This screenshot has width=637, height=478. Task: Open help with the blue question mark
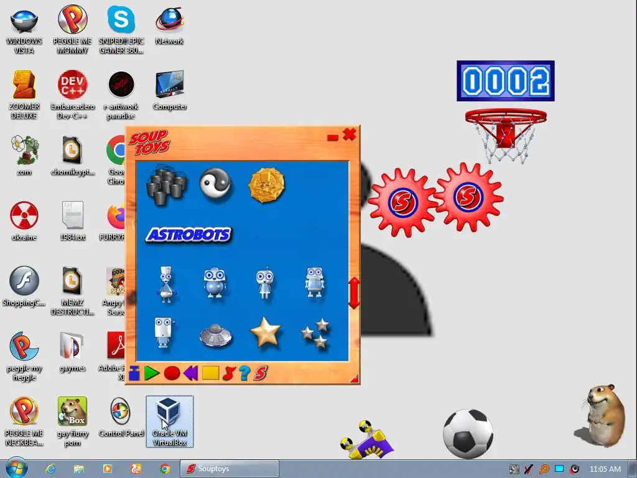point(244,373)
